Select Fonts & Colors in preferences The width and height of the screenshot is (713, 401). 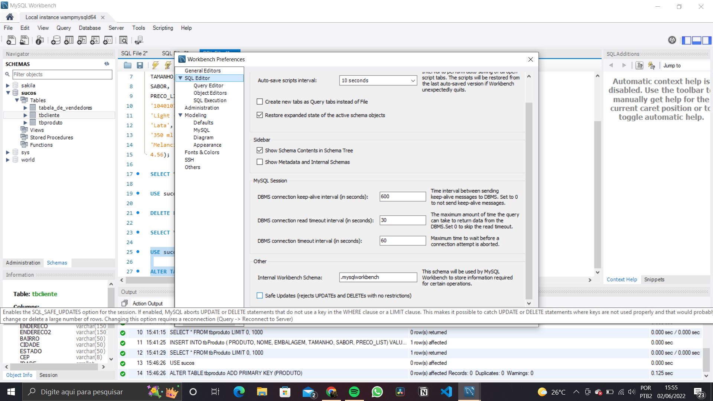pos(202,152)
